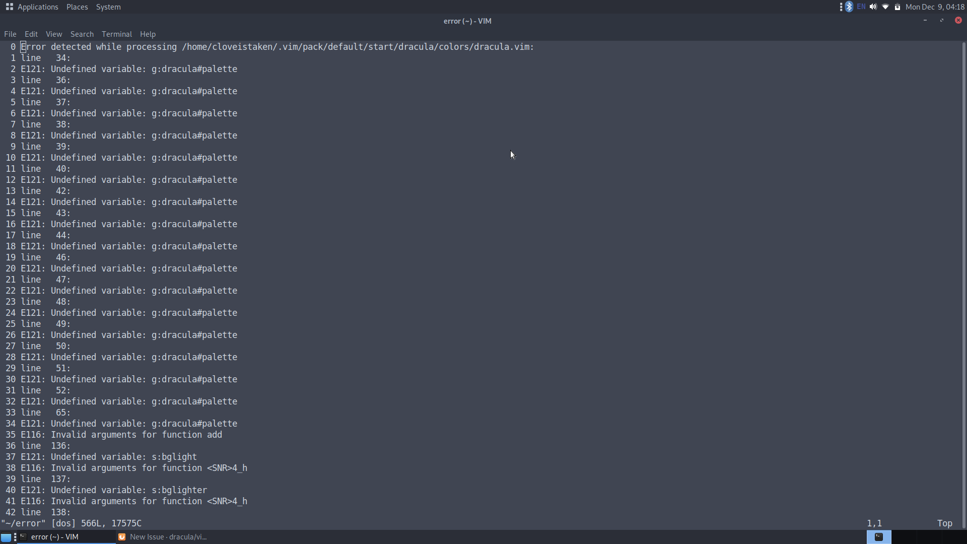Check the battery status icon in the tray
The height and width of the screenshot is (544, 967).
tap(897, 7)
